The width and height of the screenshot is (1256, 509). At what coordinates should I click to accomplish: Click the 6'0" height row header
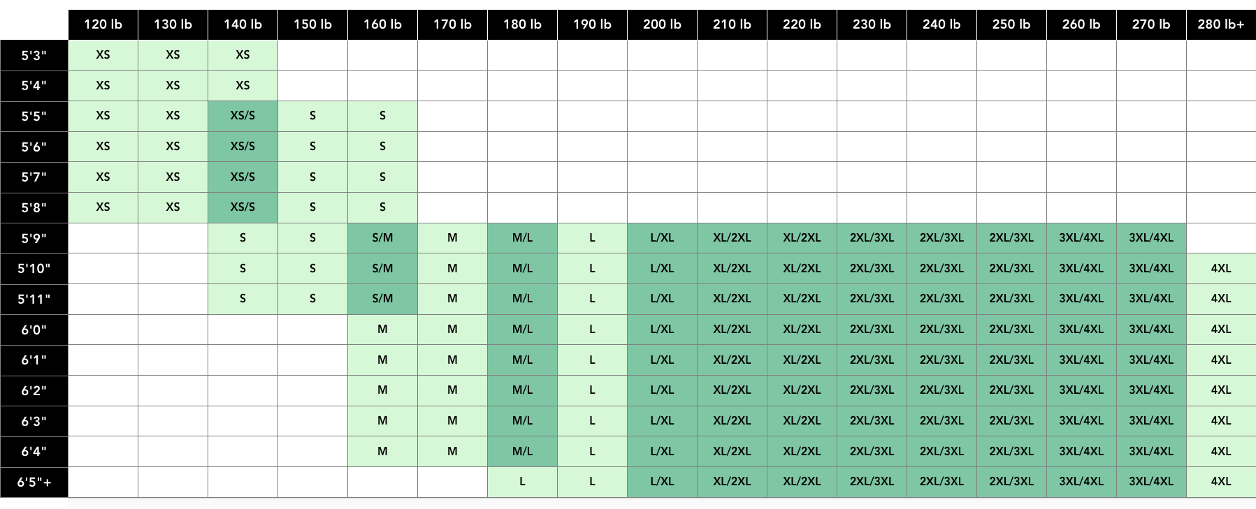point(34,330)
